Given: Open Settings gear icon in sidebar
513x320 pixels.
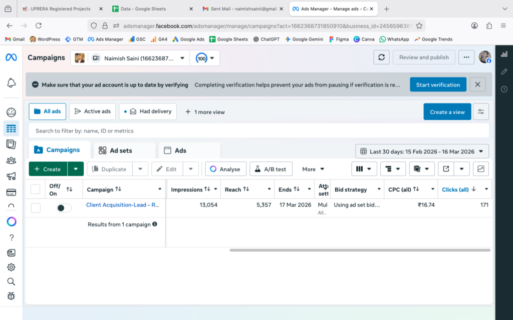Looking at the screenshot, I should point(11,267).
